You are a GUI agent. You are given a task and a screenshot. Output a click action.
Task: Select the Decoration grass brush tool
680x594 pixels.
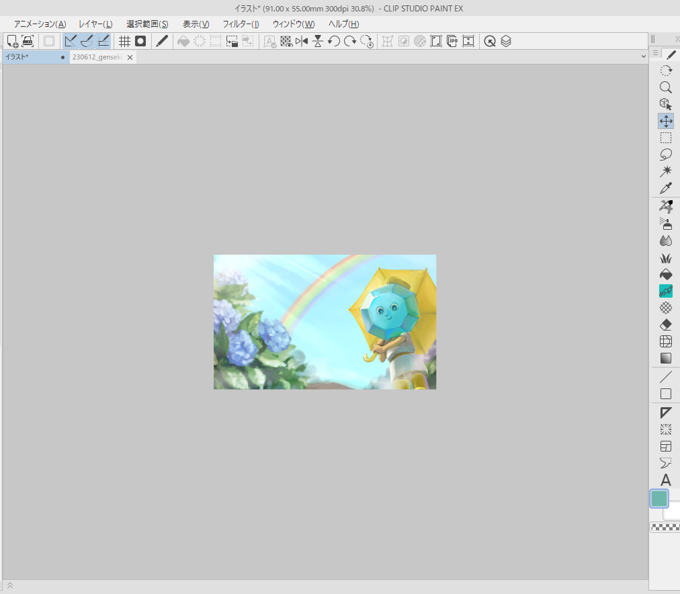[666, 257]
